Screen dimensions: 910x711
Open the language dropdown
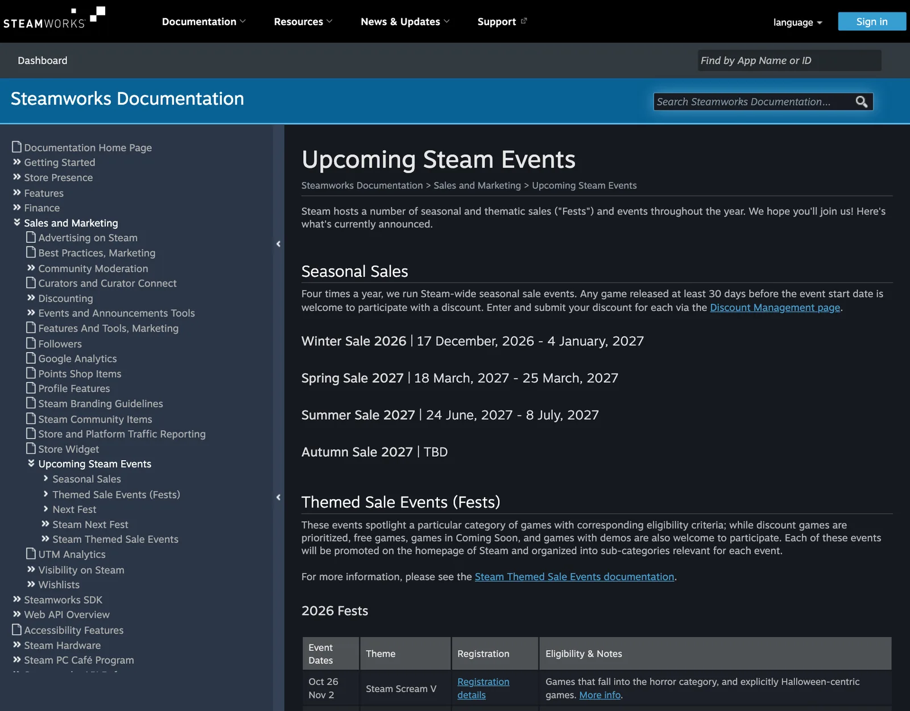click(x=797, y=22)
